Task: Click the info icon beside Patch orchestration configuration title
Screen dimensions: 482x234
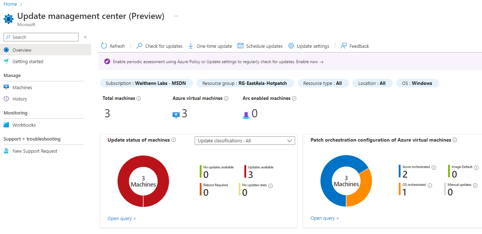Action: [455, 140]
